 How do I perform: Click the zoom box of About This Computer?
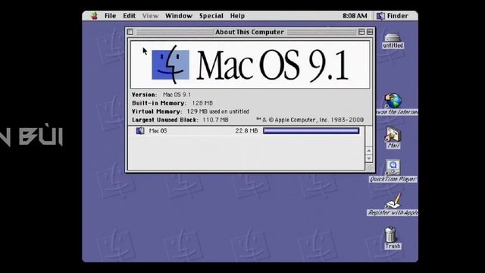[361, 32]
